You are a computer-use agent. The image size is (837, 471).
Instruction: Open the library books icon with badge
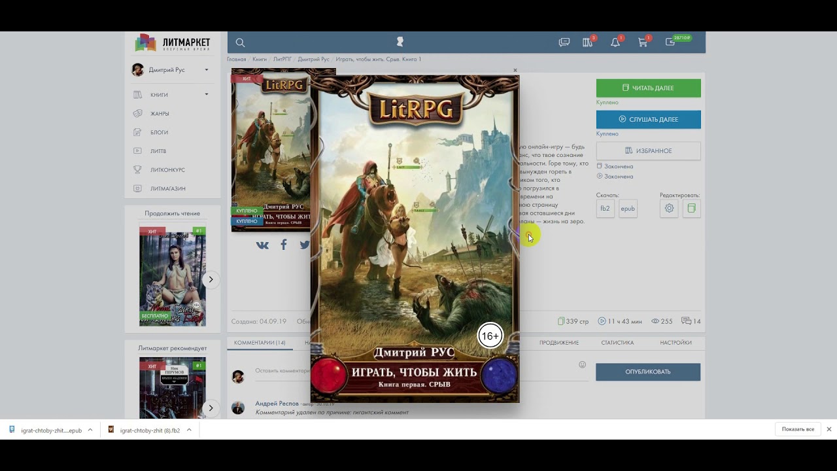pos(589,42)
